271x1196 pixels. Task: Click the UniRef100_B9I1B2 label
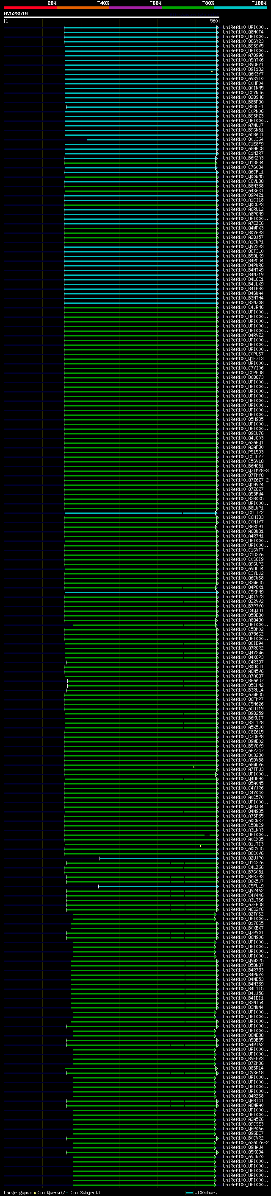coord(243,69)
